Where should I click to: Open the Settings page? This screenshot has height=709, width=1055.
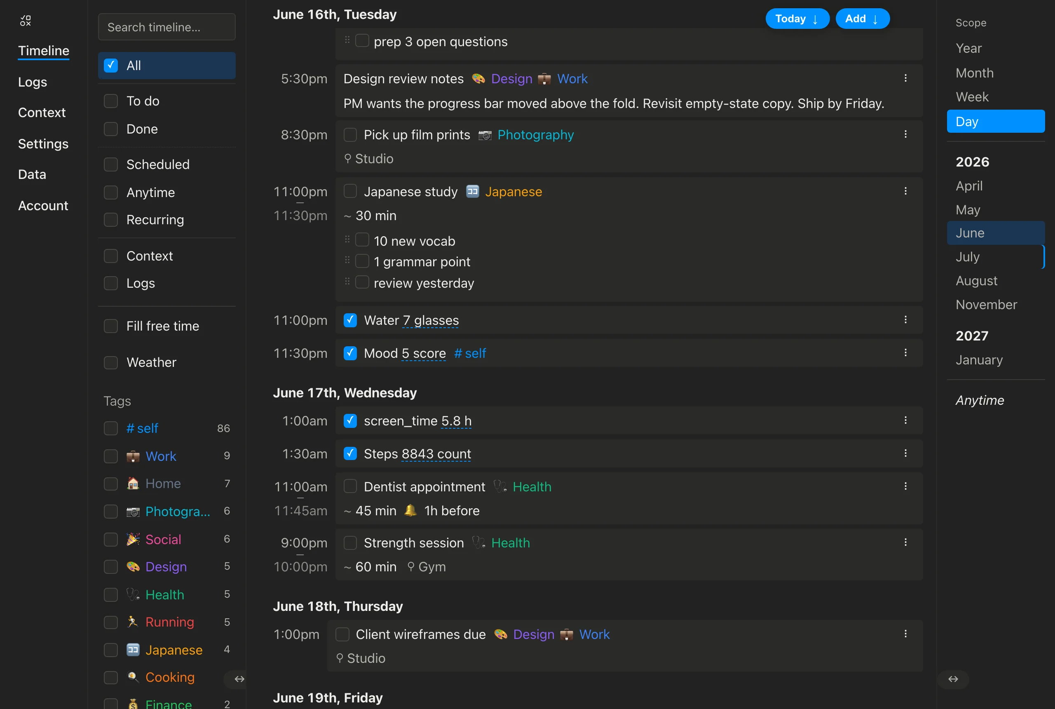[43, 144]
